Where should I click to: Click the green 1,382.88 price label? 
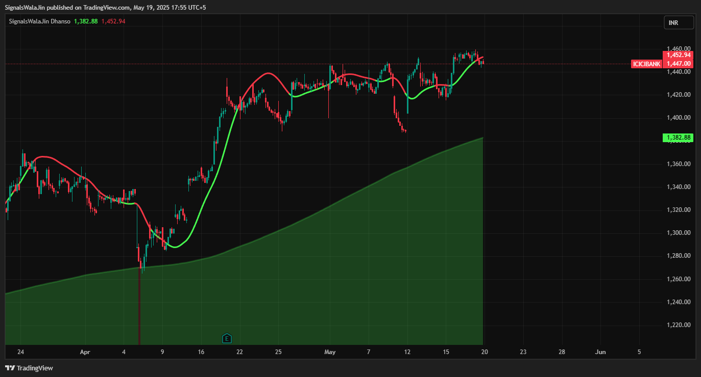(x=678, y=138)
